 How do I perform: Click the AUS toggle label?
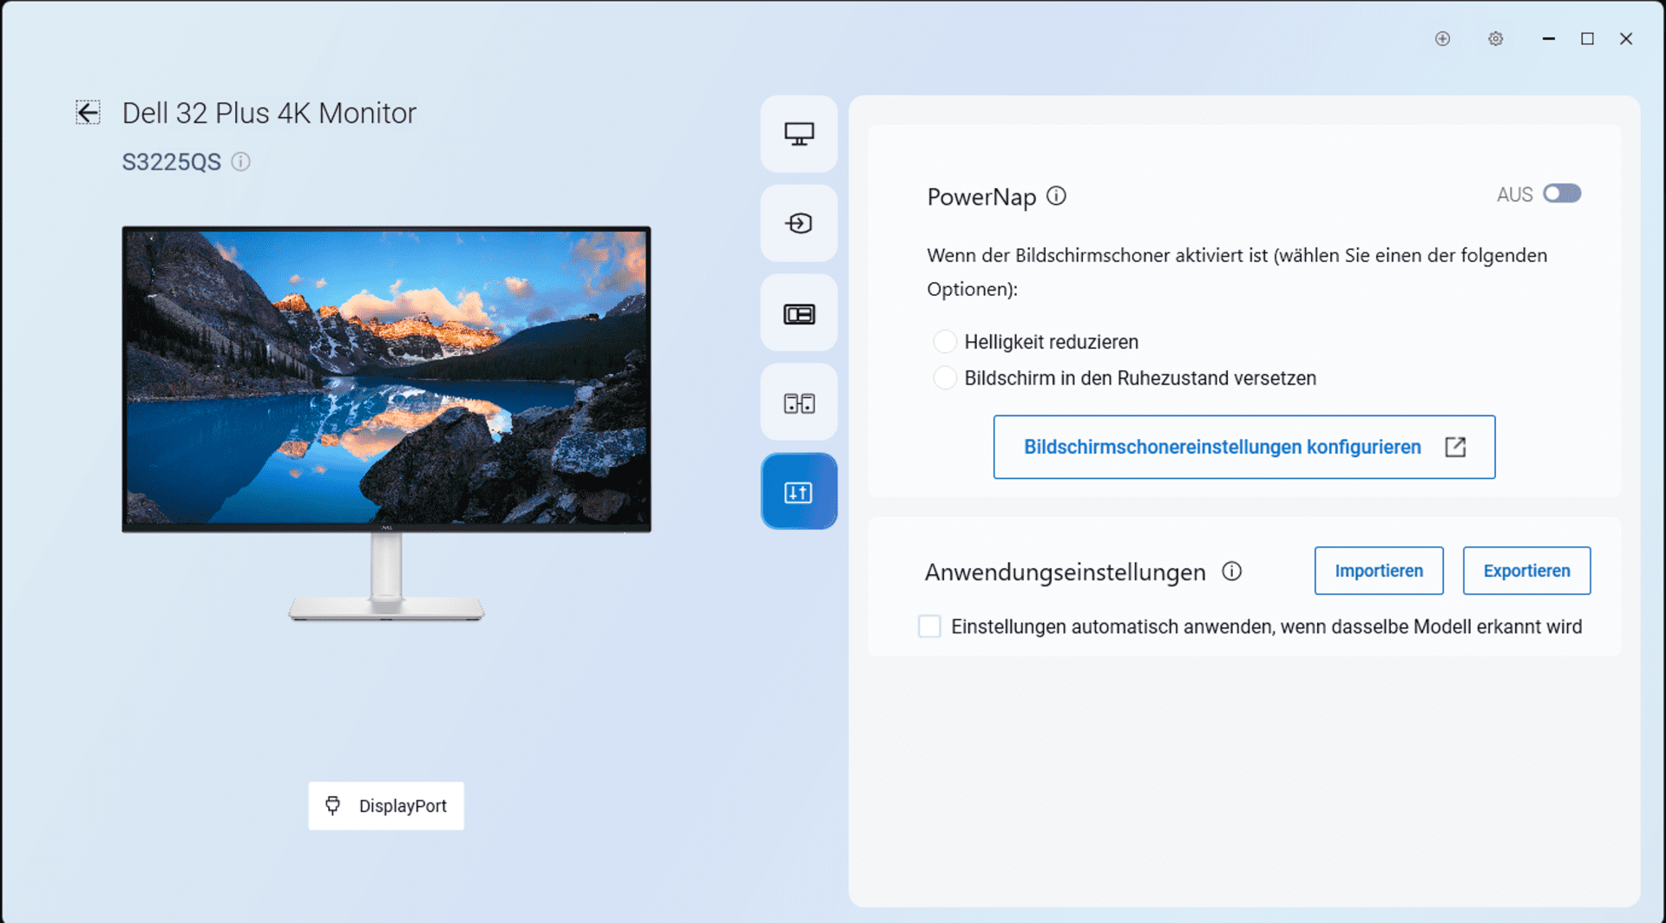click(1515, 194)
